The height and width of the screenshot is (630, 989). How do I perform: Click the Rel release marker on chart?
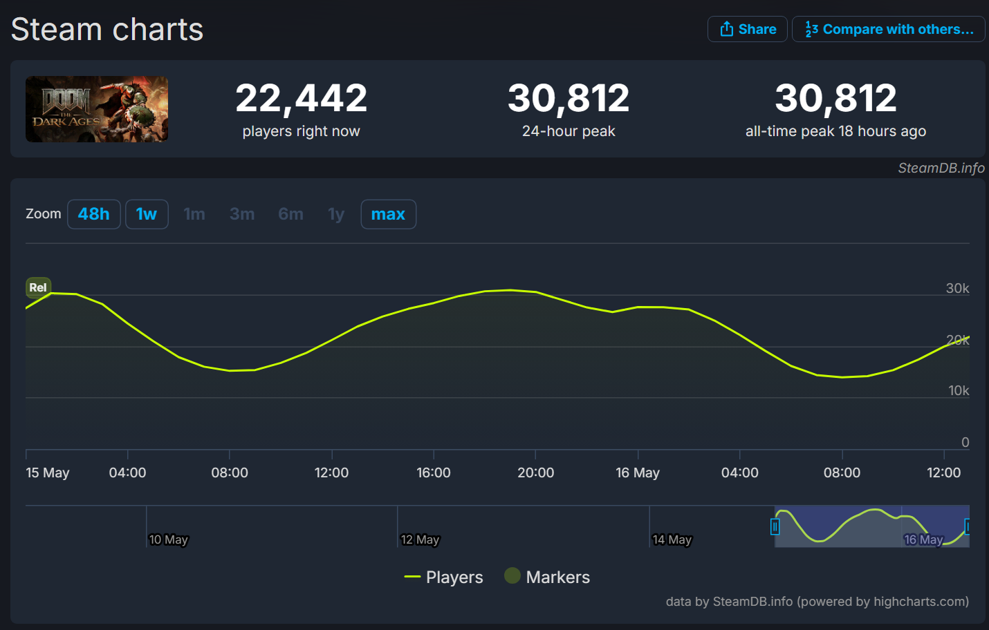coord(38,287)
